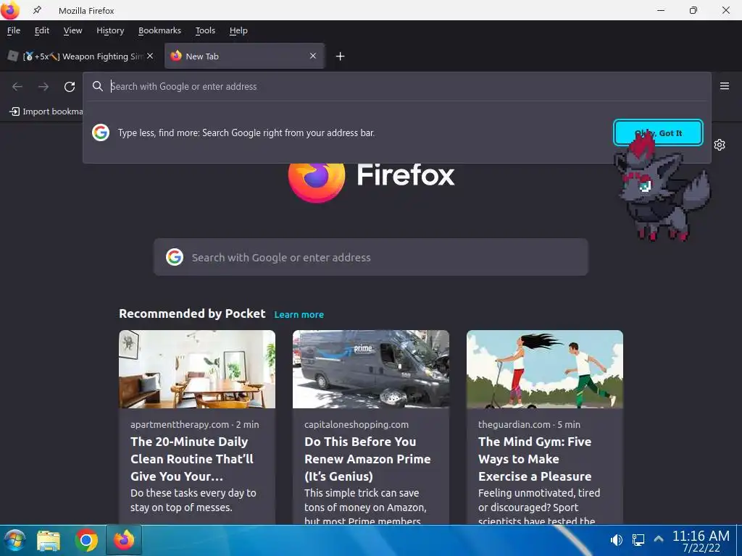Open the File menu
This screenshot has height=556, width=742.
coord(14,30)
